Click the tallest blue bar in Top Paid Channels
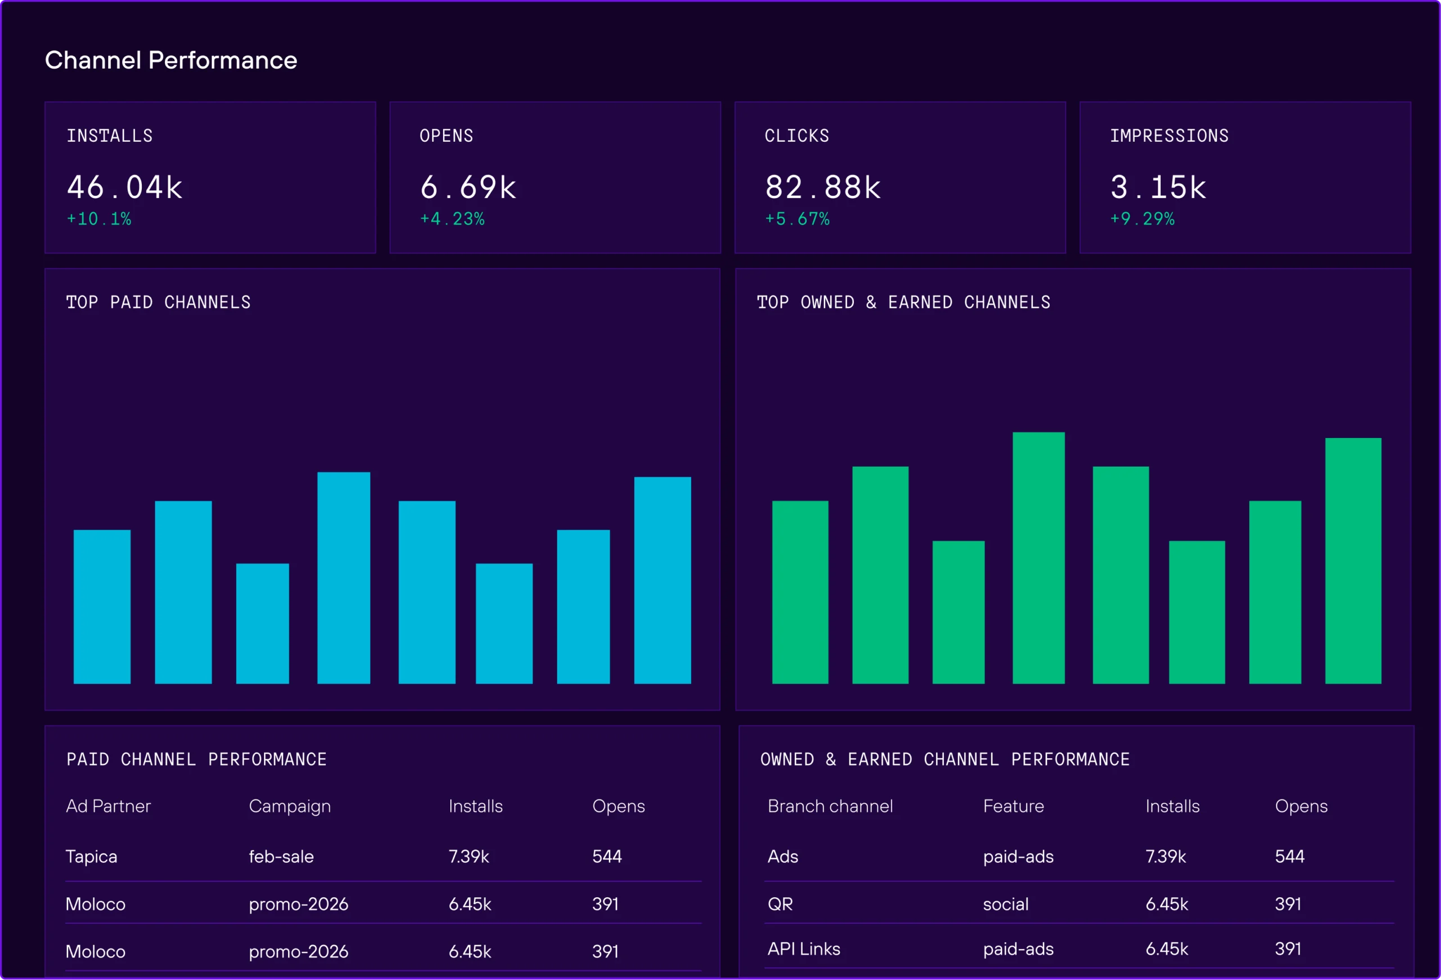 343,577
